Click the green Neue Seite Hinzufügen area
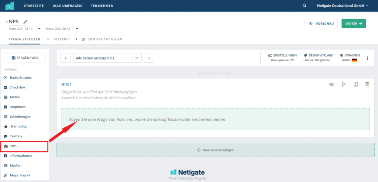Image resolution: width=378 pixels, height=182 pixels. [216, 150]
